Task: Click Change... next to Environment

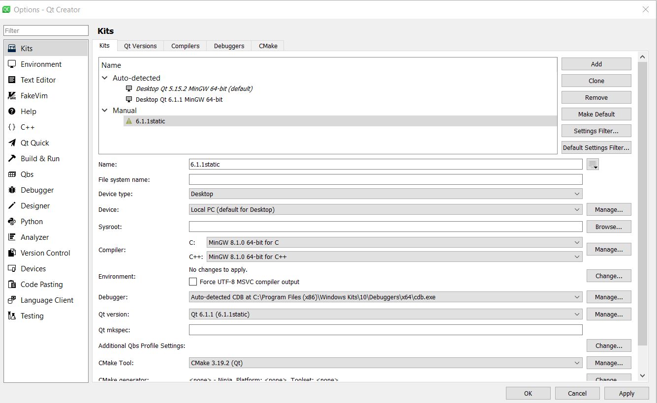Action: pyautogui.click(x=609, y=276)
